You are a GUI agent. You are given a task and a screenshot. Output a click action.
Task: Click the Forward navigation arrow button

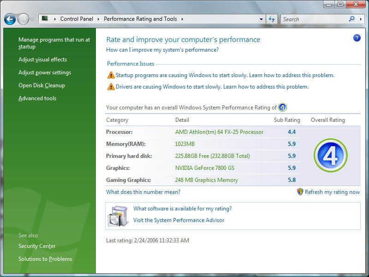[23, 19]
